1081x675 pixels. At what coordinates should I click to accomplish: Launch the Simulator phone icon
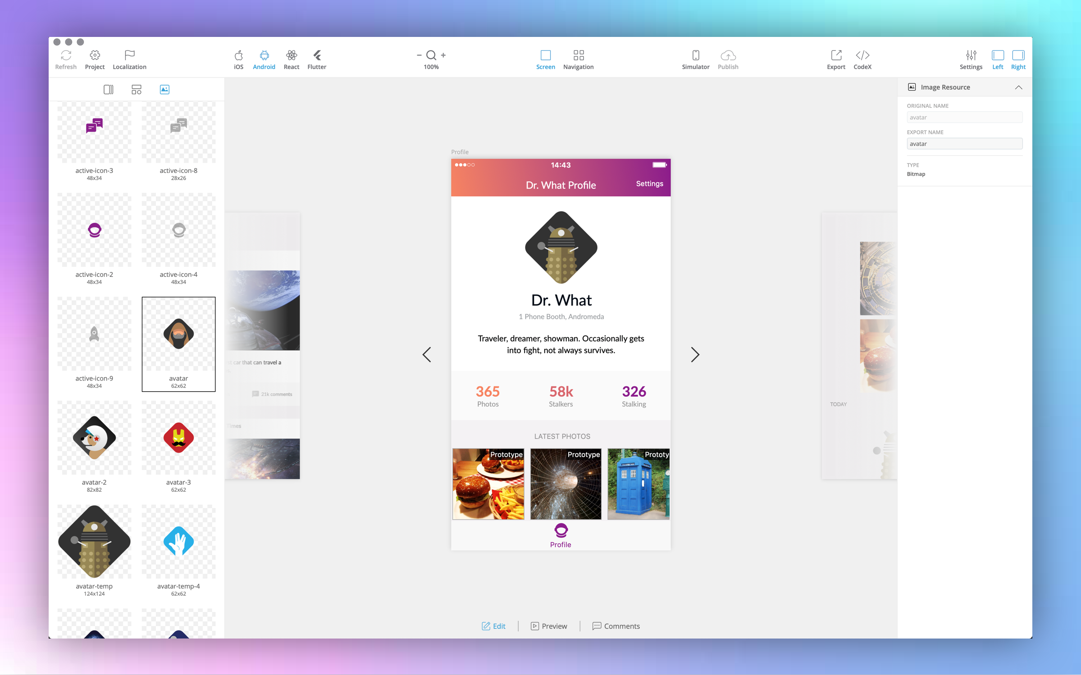[695, 55]
